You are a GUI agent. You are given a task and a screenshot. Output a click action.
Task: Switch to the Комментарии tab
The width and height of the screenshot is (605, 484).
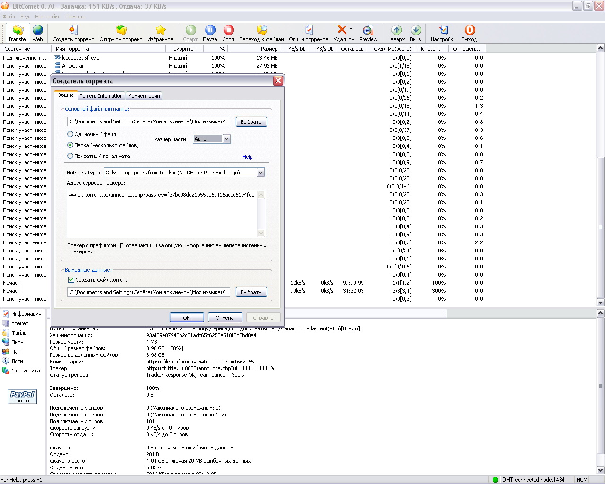pos(144,96)
